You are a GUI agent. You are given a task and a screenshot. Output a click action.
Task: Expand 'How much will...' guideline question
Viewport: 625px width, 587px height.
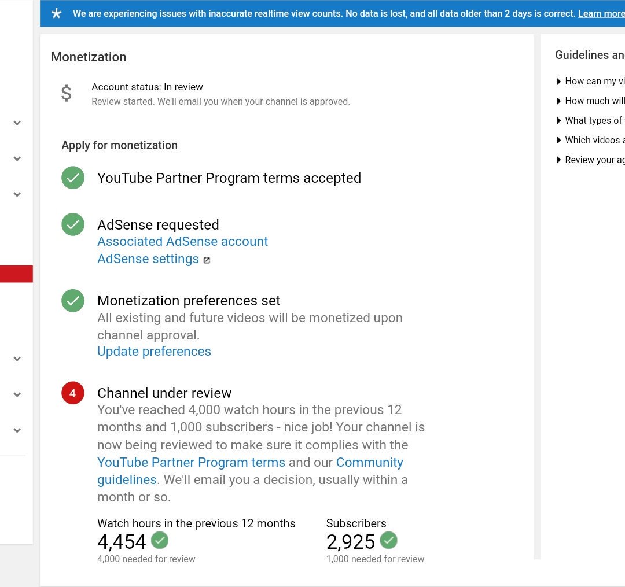(590, 101)
